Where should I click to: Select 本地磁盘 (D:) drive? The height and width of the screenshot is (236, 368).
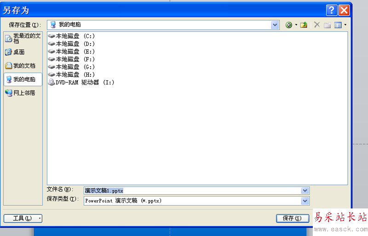(71, 44)
